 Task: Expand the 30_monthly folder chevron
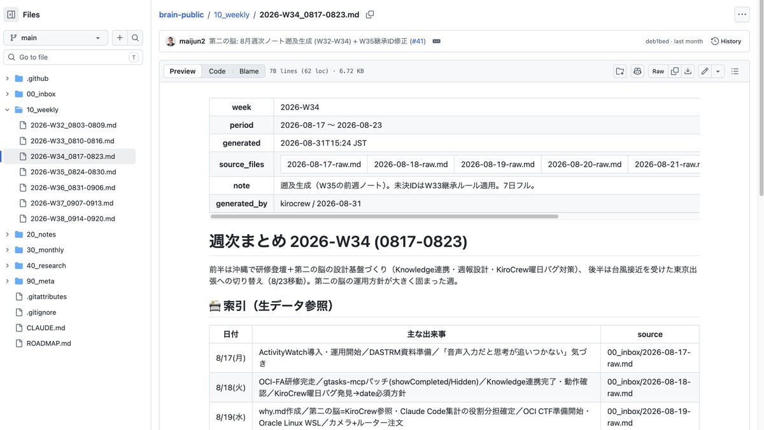(x=7, y=250)
